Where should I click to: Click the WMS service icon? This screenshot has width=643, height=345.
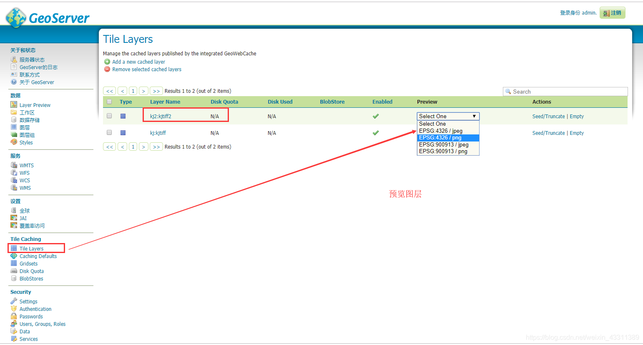(x=14, y=188)
